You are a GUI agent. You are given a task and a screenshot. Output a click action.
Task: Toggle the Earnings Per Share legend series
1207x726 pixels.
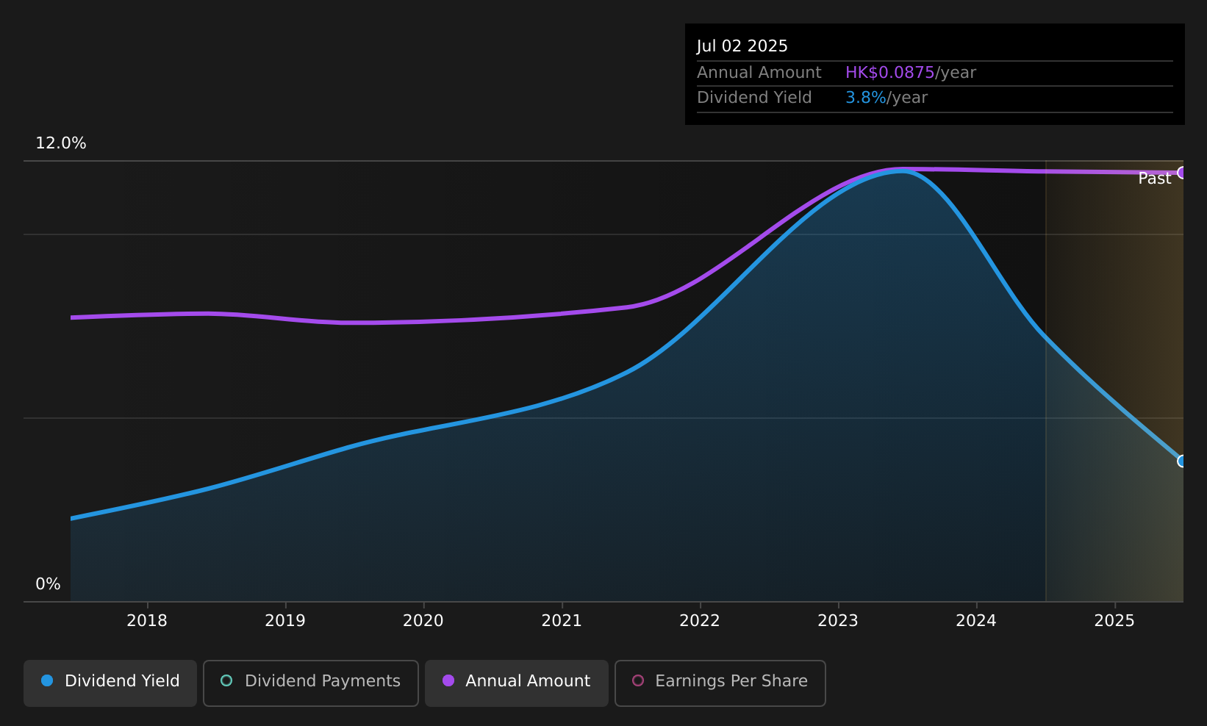720,683
